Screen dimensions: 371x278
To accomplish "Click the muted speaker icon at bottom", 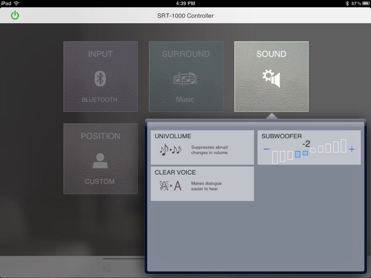I will [107, 268].
